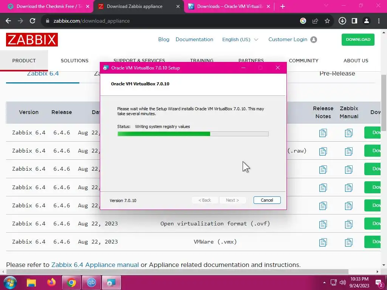Click the browser back arrow
Screen dimensions: 387x290
(8, 21)
